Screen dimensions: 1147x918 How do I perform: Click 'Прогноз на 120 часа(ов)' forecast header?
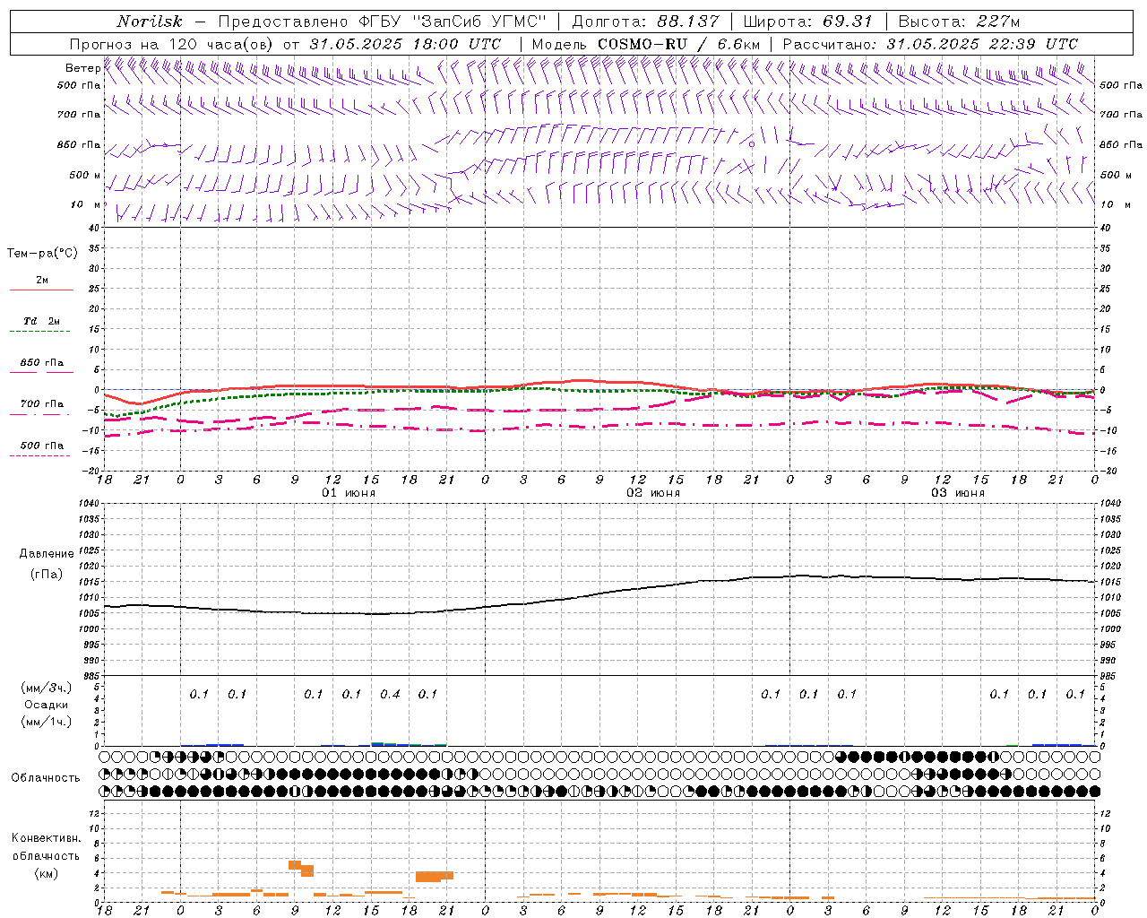pyautogui.click(x=173, y=44)
